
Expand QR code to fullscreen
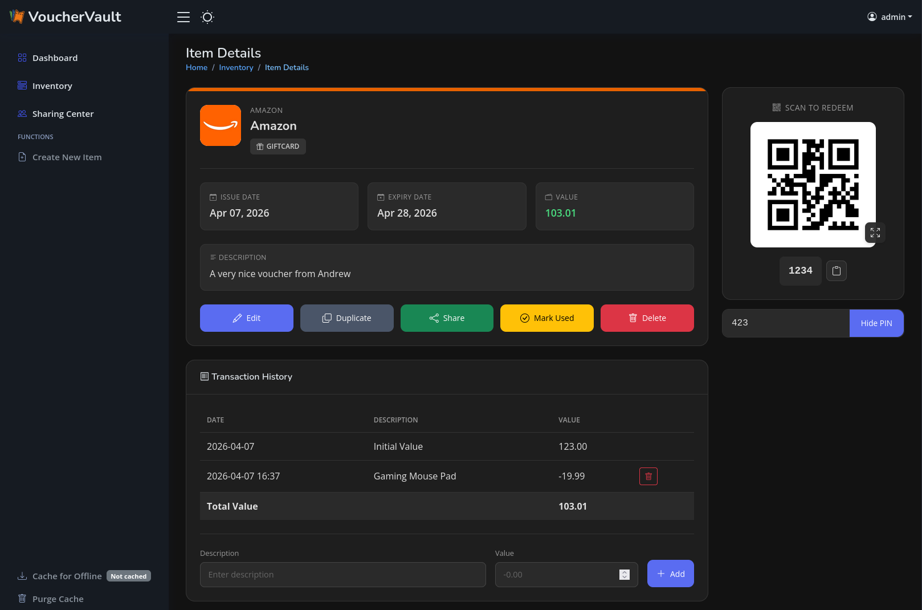coord(875,233)
